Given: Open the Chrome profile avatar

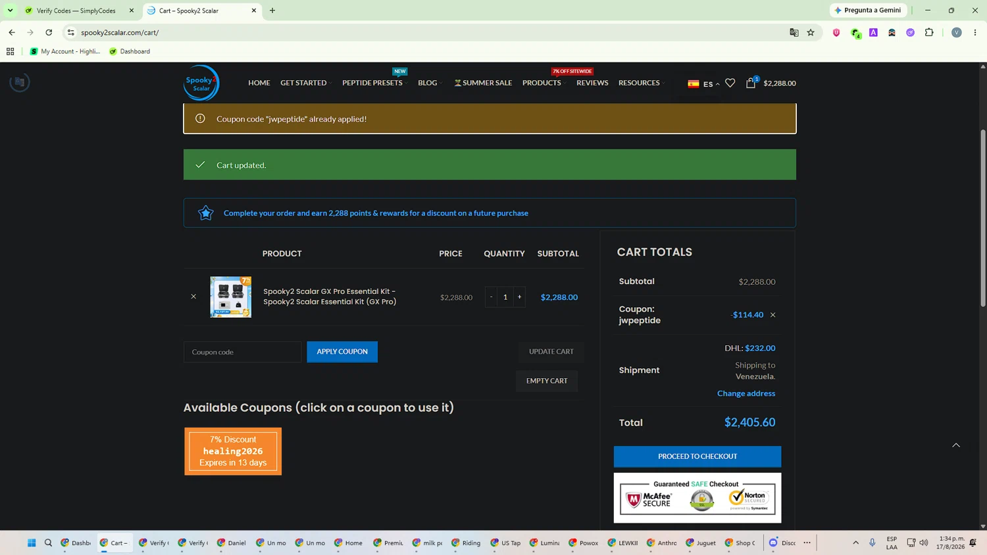Looking at the screenshot, I should 957,32.
